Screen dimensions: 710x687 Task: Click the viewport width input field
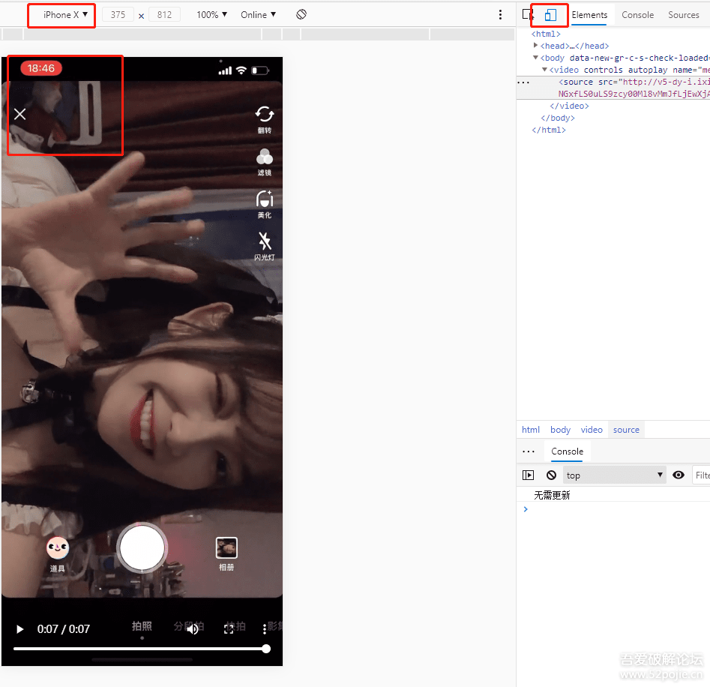(118, 15)
